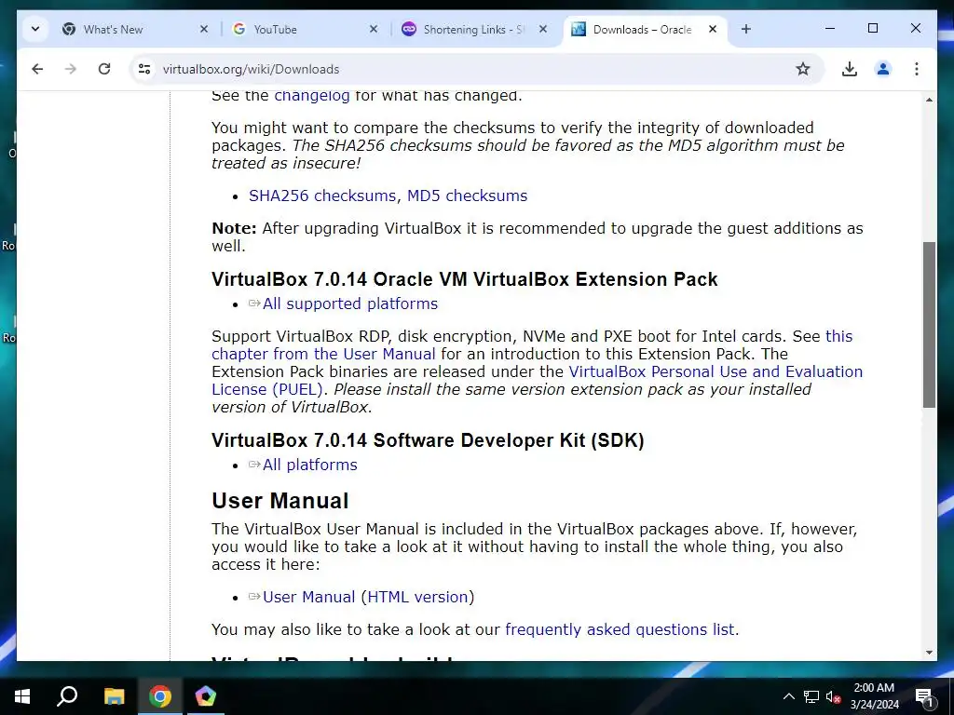Close the Downloads – Oracle tab

coord(713,29)
